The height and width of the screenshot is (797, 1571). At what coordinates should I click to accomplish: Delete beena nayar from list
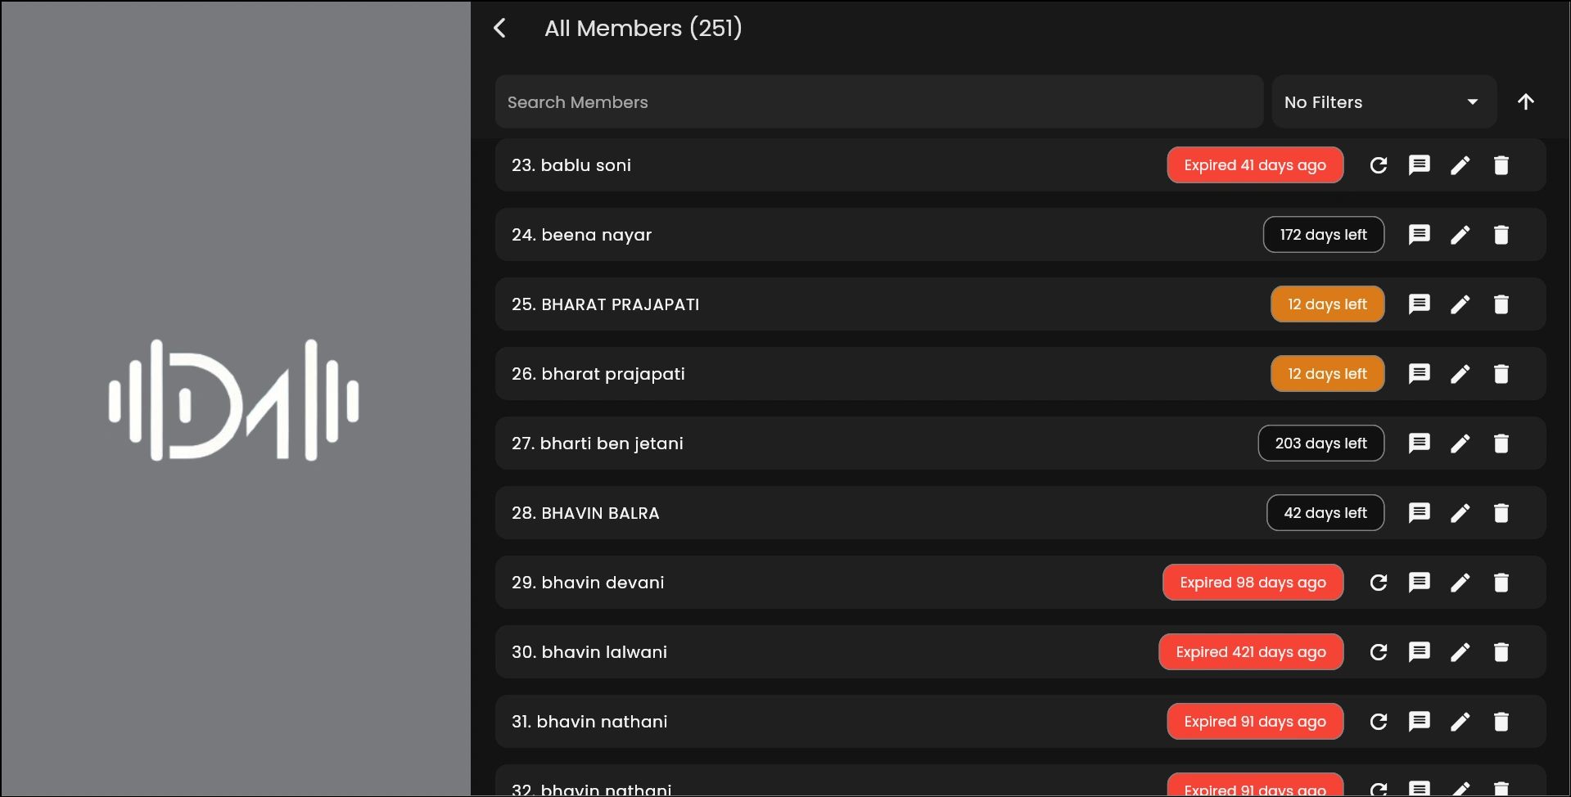[x=1501, y=235]
